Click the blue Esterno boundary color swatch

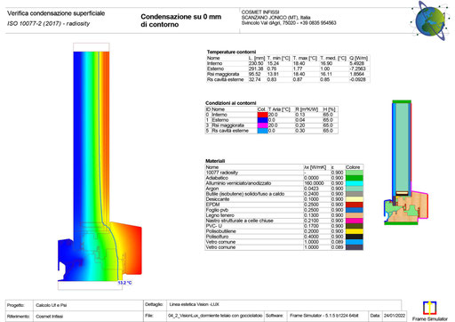tap(262, 120)
